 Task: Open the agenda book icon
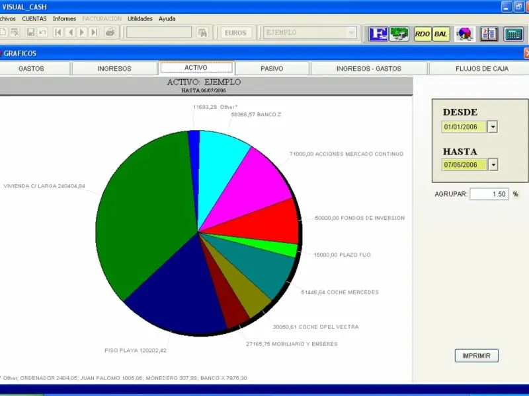click(x=489, y=34)
